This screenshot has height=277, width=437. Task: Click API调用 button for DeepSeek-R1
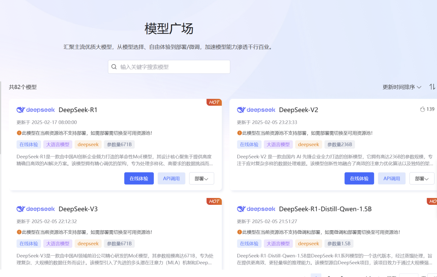171,179
